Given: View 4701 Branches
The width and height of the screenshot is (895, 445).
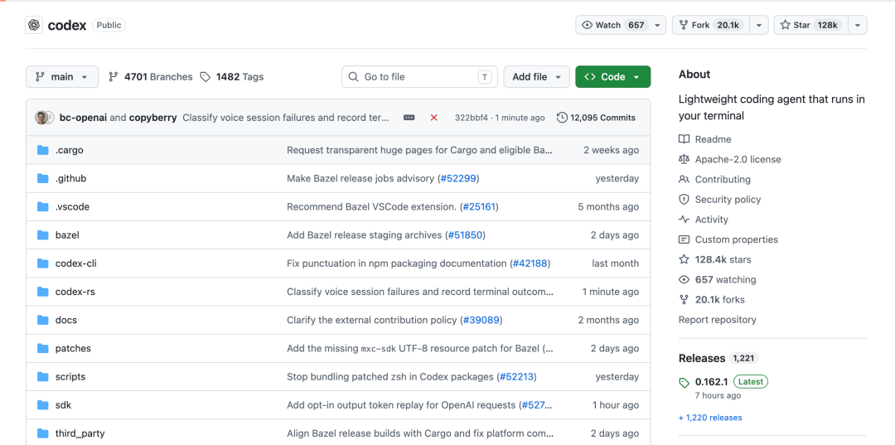Looking at the screenshot, I should (151, 76).
